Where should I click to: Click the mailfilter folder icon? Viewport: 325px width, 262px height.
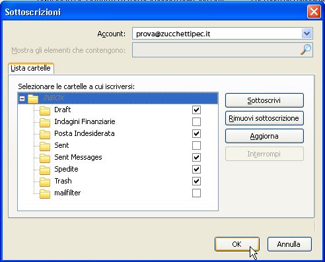(45, 194)
